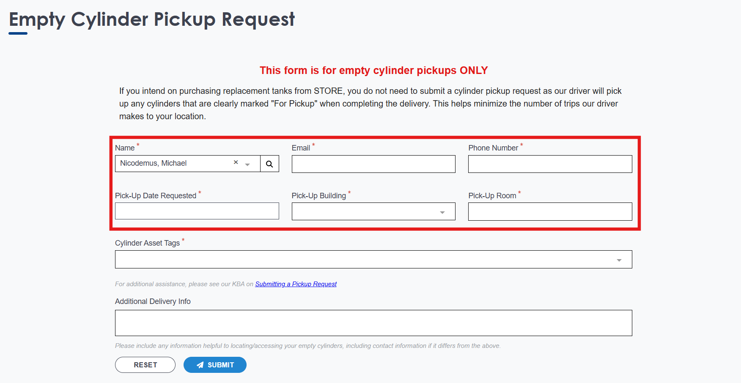
Task: Click the Additional Delivery Info text area
Action: [373, 323]
